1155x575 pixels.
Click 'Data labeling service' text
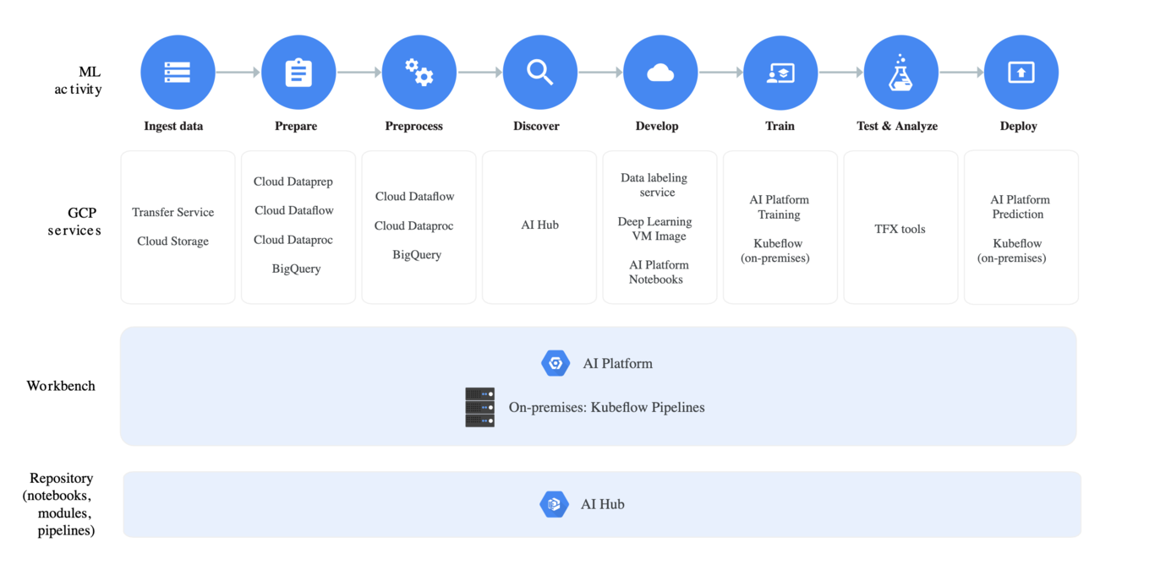(x=655, y=185)
